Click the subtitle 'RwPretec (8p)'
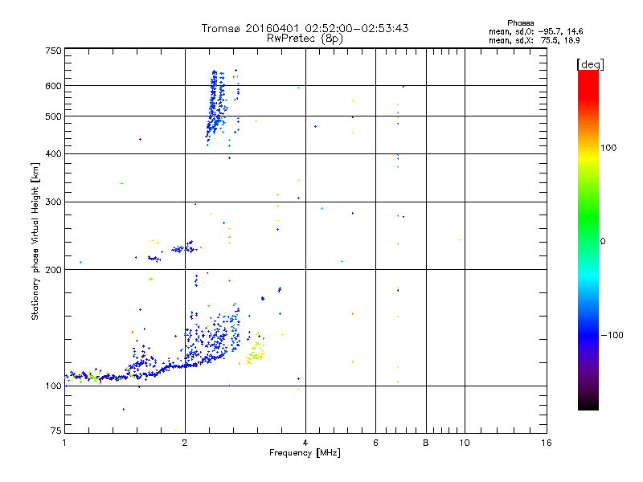 pos(305,39)
